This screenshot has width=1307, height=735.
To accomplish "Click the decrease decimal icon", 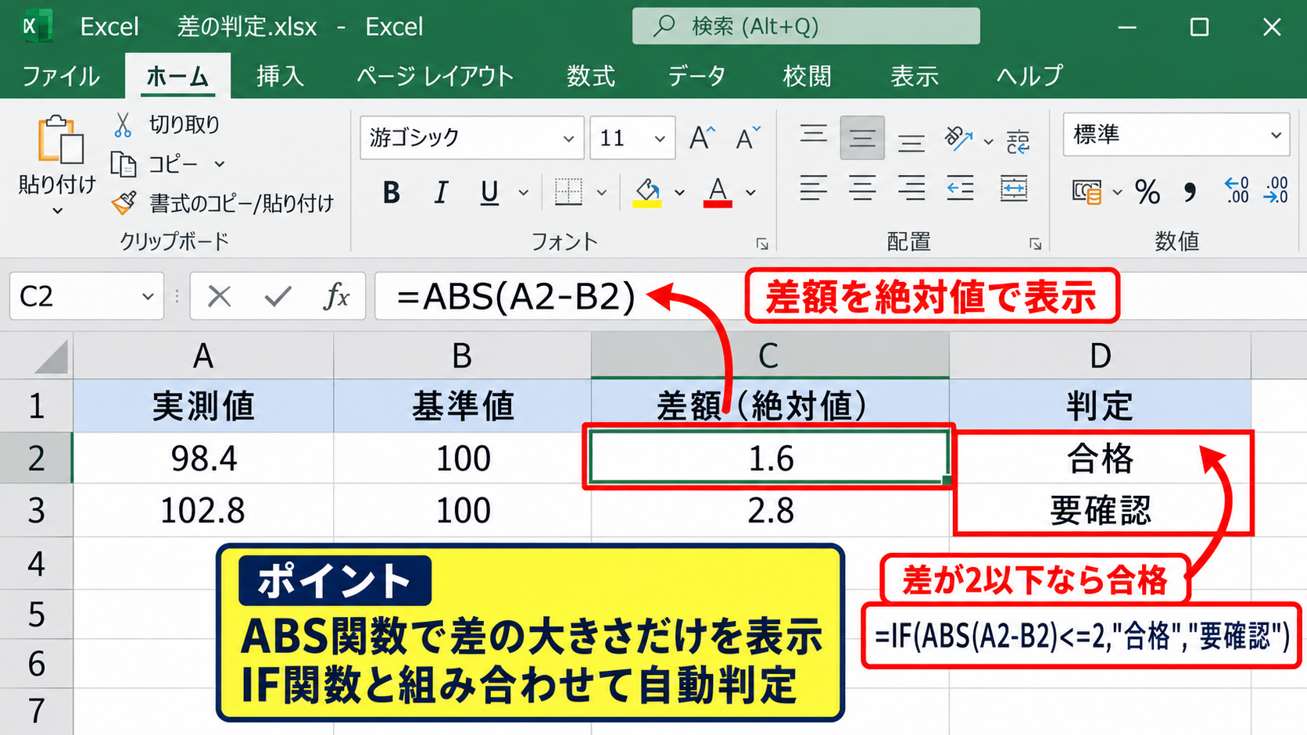I will 1276,190.
